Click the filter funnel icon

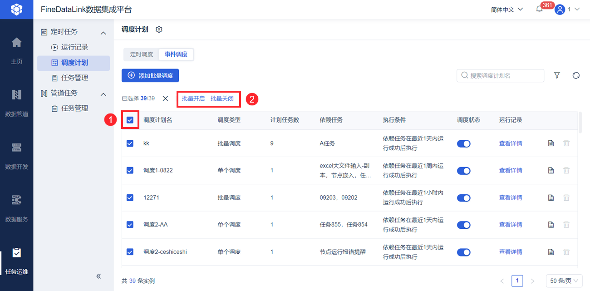[557, 75]
